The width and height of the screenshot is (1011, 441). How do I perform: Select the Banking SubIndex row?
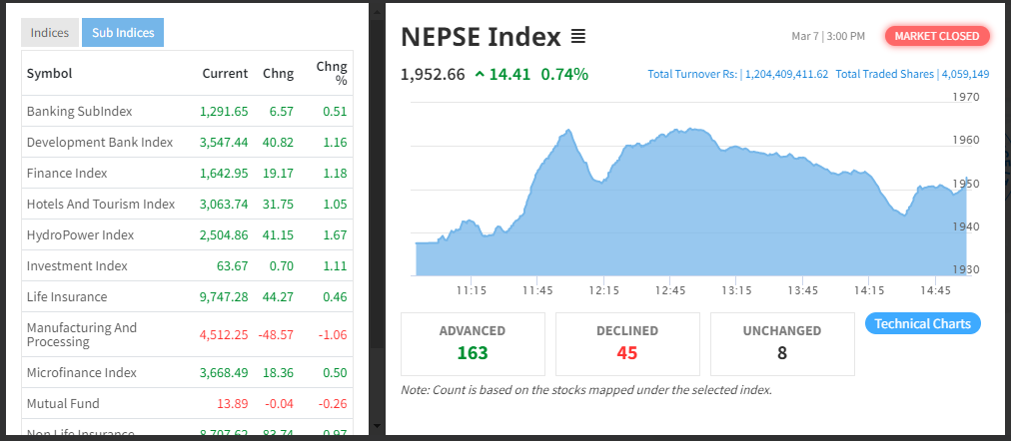point(80,111)
